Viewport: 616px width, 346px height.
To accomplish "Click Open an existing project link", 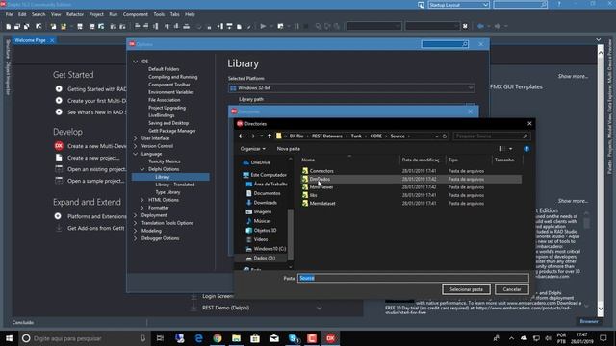I will click(x=96, y=169).
